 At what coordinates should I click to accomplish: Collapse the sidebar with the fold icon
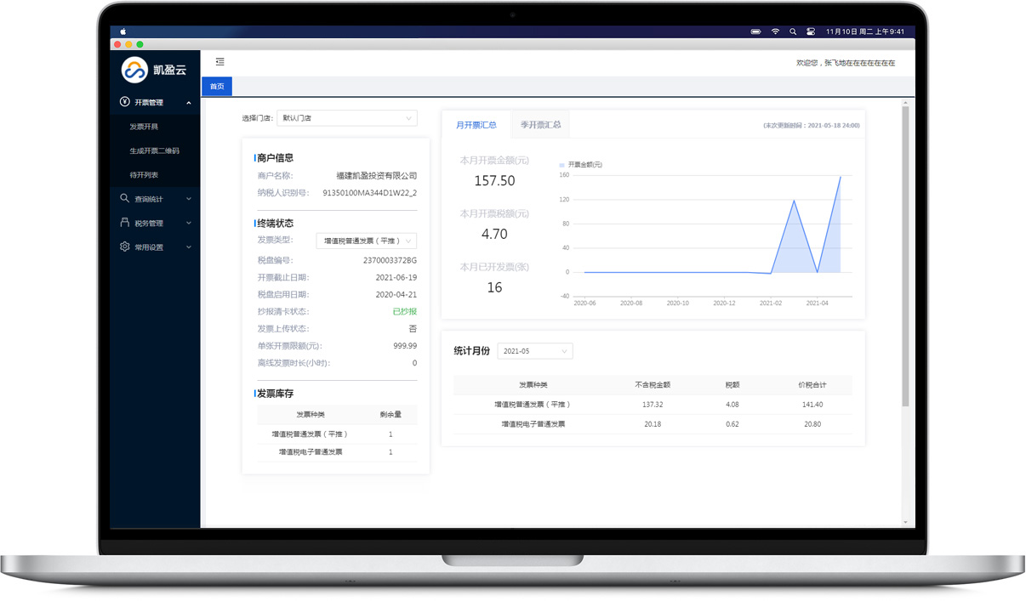point(220,62)
